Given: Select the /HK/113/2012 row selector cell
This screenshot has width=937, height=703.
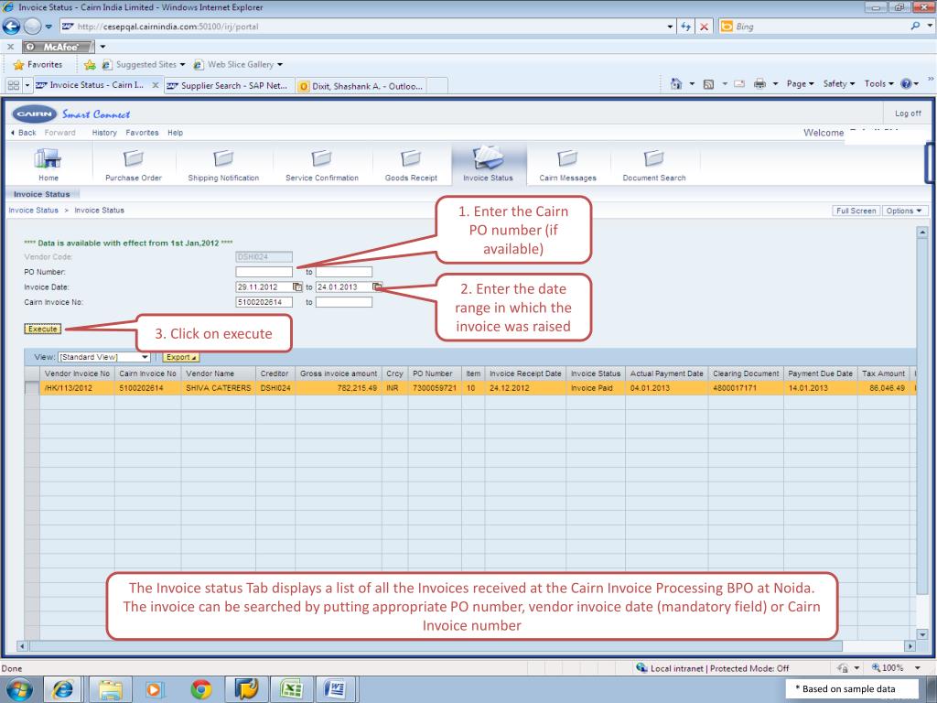Looking at the screenshot, I should pyautogui.click(x=32, y=388).
